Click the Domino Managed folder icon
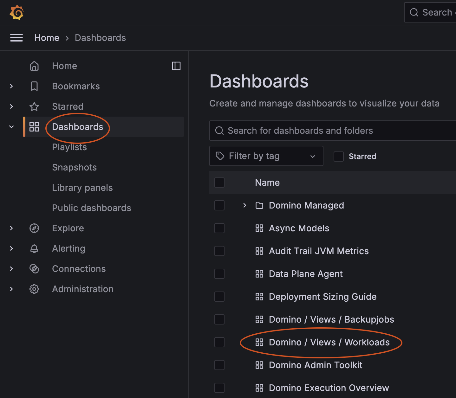The width and height of the screenshot is (456, 398). [x=259, y=205]
